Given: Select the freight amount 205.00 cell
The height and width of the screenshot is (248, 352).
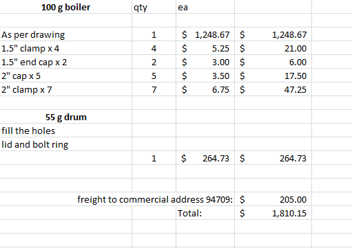Looking at the screenshot, I should tap(273, 199).
